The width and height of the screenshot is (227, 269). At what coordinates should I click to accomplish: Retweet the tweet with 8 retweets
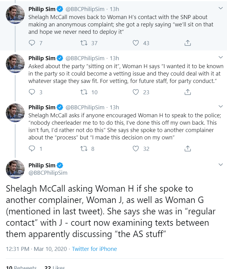click(84, 149)
